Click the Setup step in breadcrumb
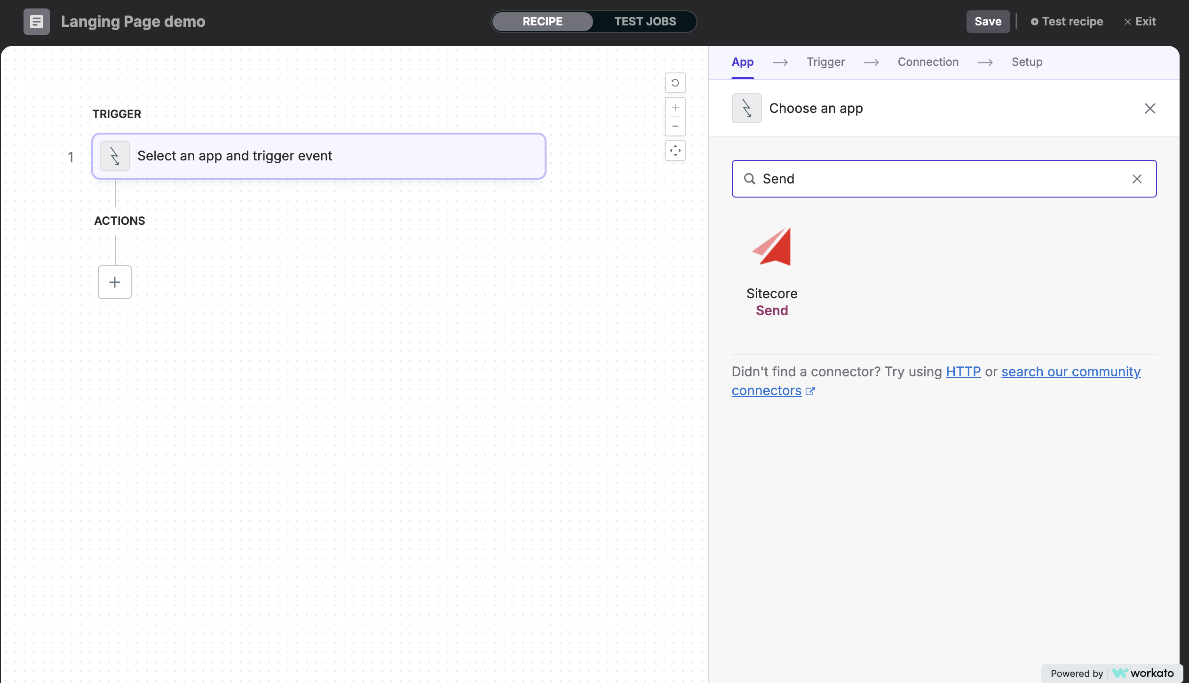Viewport: 1189px width, 683px height. 1026,61
